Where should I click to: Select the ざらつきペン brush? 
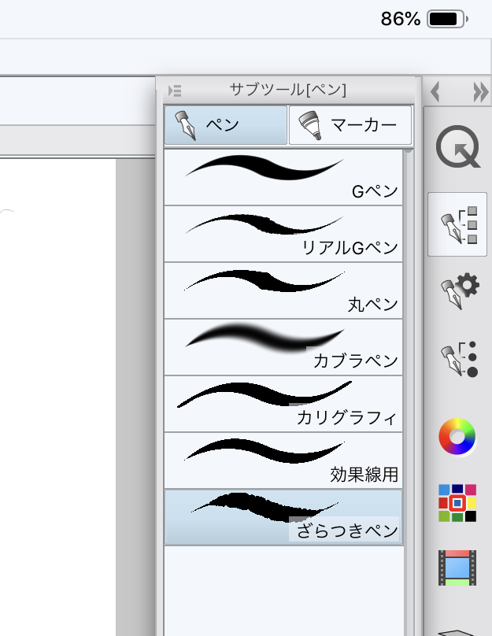tap(283, 517)
